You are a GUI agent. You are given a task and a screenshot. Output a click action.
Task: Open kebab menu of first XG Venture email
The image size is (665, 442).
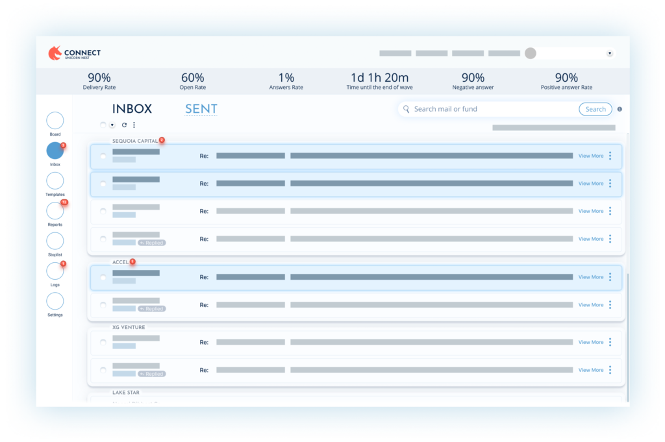coord(610,342)
